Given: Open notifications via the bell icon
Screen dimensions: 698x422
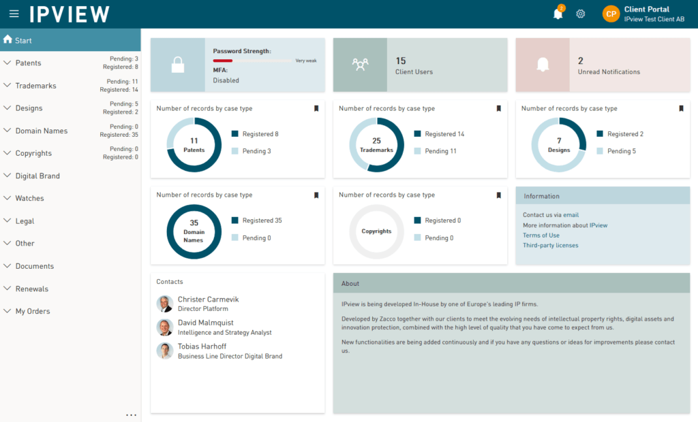Looking at the screenshot, I should point(558,14).
